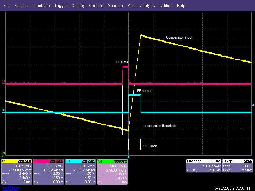Open the Trigger descriptor box
255x191 pixels.
tap(238, 166)
